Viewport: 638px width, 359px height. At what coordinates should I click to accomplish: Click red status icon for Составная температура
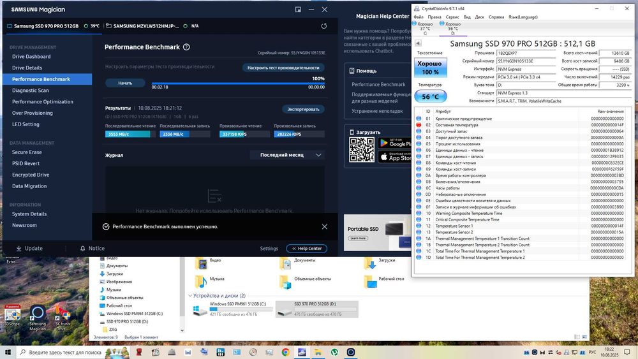(x=419, y=125)
